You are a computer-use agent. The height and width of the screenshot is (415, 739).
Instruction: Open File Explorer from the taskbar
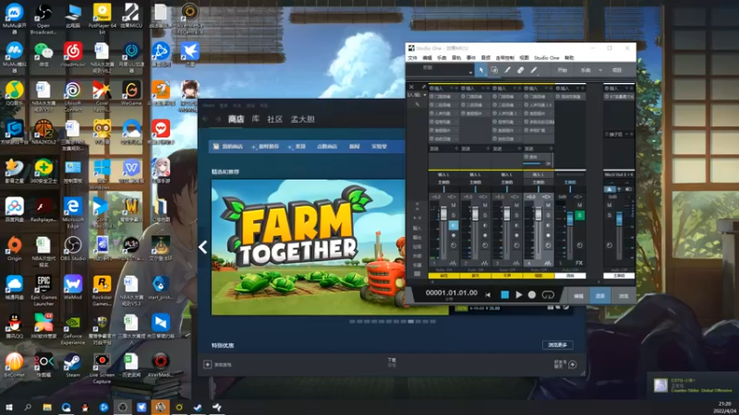point(47,407)
